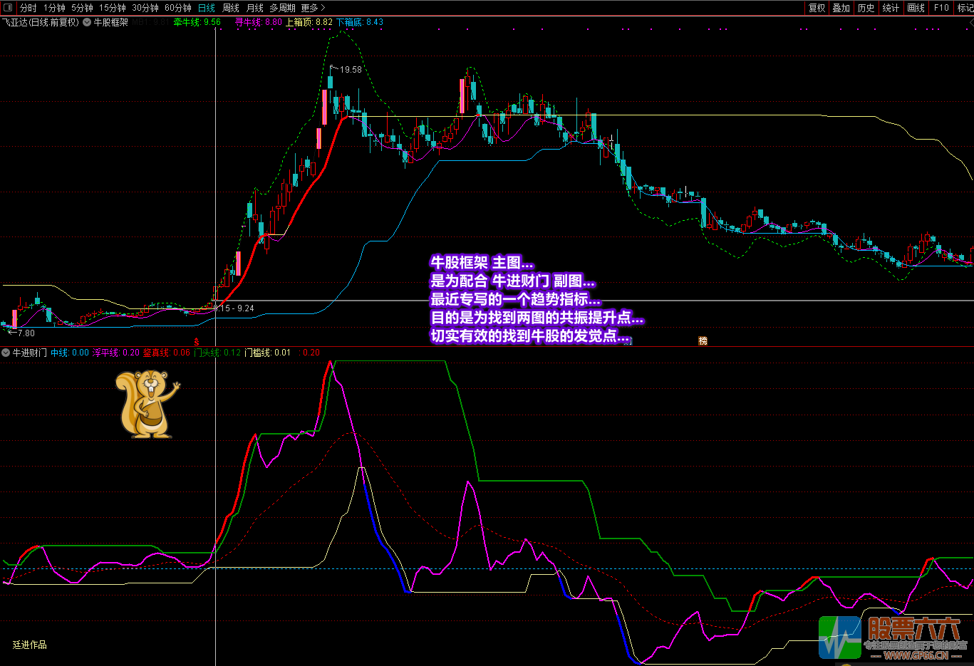Click the 浮平线: 0.20 value label
Image resolution: width=974 pixels, height=666 pixels.
click(116, 353)
